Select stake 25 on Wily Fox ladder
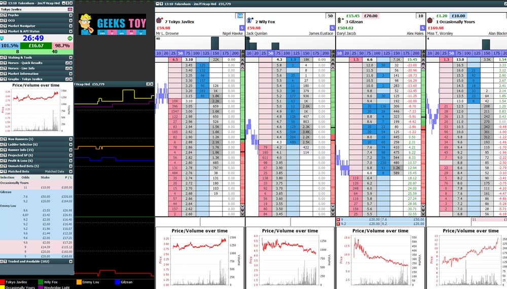The height and width of the screenshot is (289, 507). point(264,53)
